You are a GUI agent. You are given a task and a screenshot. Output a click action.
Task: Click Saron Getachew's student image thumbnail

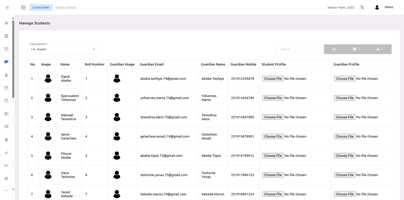pyautogui.click(x=48, y=136)
